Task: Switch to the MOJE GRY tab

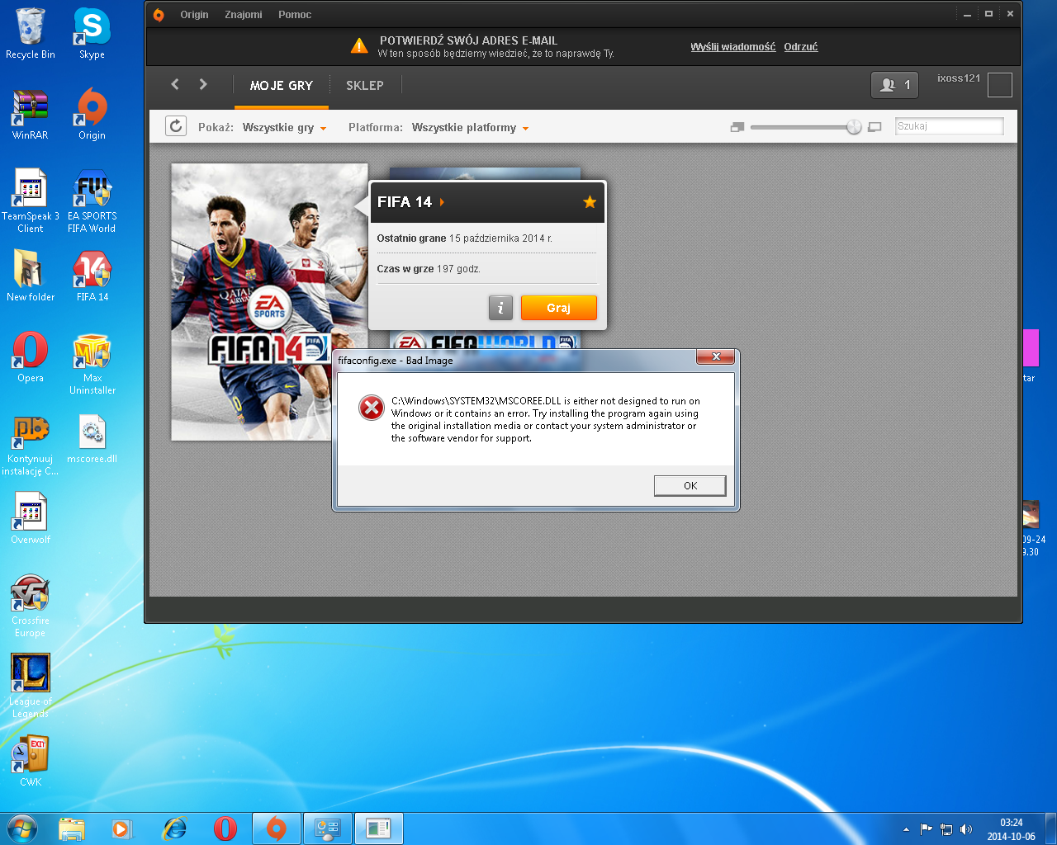Action: tap(282, 86)
